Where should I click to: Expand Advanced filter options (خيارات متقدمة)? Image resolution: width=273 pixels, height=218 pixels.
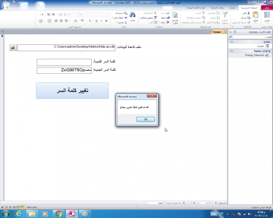point(195,18)
